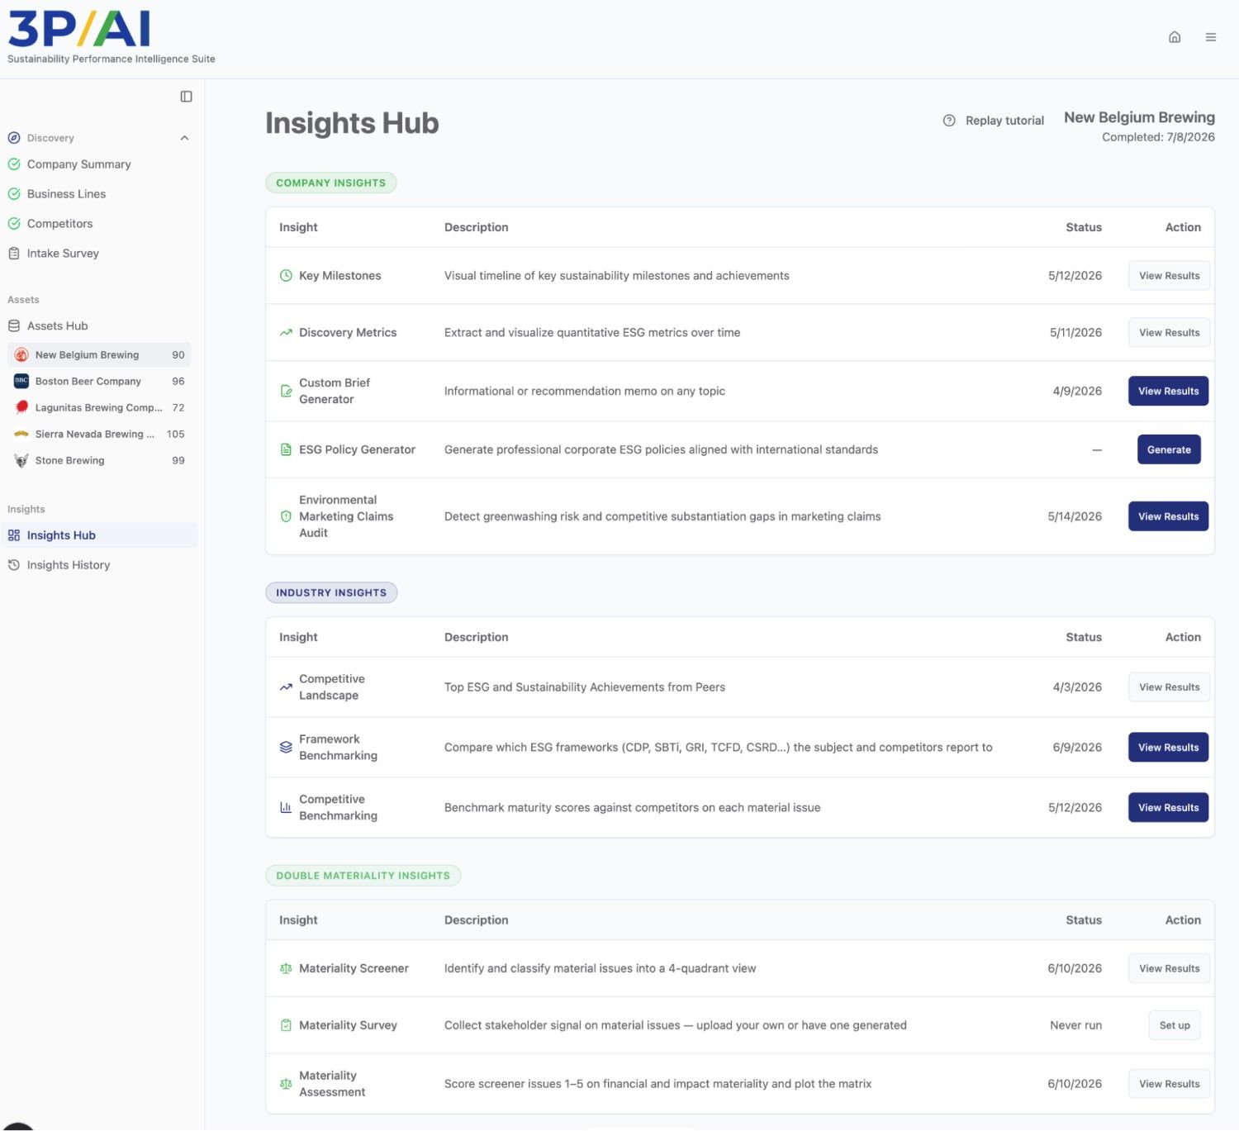This screenshot has width=1239, height=1131.
Task: Collapse the sidebar with the panel toggle icon
Action: (187, 97)
